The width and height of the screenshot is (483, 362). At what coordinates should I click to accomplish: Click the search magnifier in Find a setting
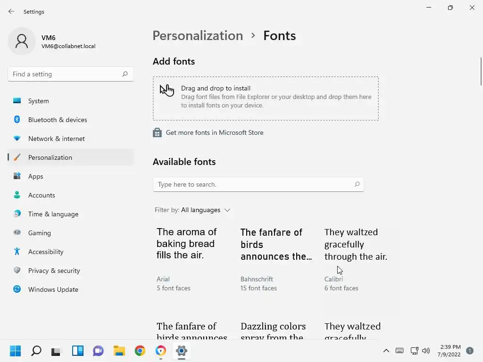click(125, 74)
